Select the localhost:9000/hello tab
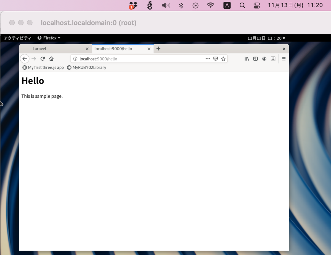This screenshot has height=255, width=331. pos(123,49)
